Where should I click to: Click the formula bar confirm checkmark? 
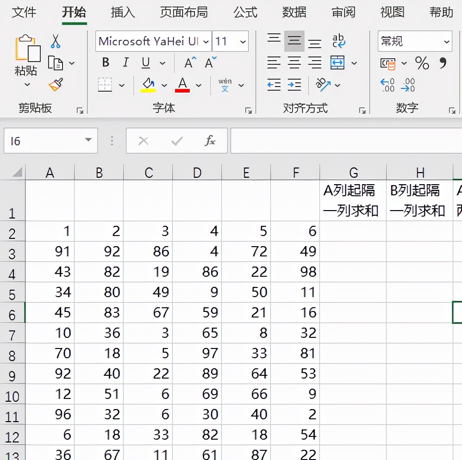click(177, 141)
